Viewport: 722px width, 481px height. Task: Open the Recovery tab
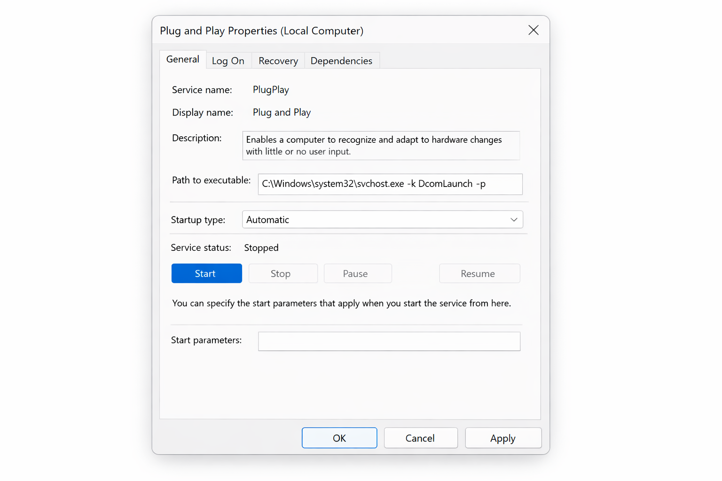[x=278, y=60]
